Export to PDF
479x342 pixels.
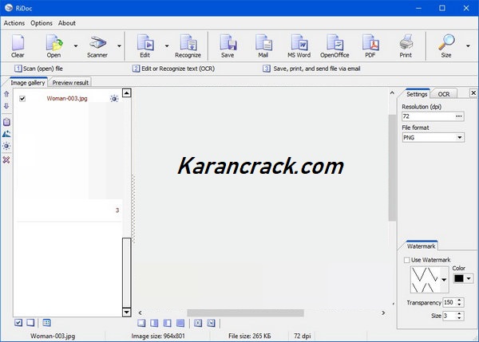tap(370, 45)
